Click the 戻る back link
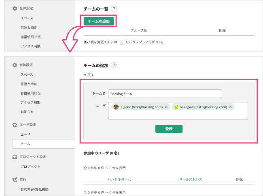 pos(91,75)
